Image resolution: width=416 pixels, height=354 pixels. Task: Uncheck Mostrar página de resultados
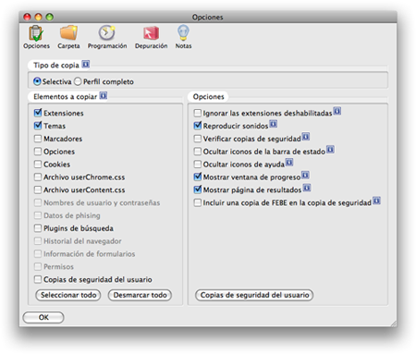point(198,189)
